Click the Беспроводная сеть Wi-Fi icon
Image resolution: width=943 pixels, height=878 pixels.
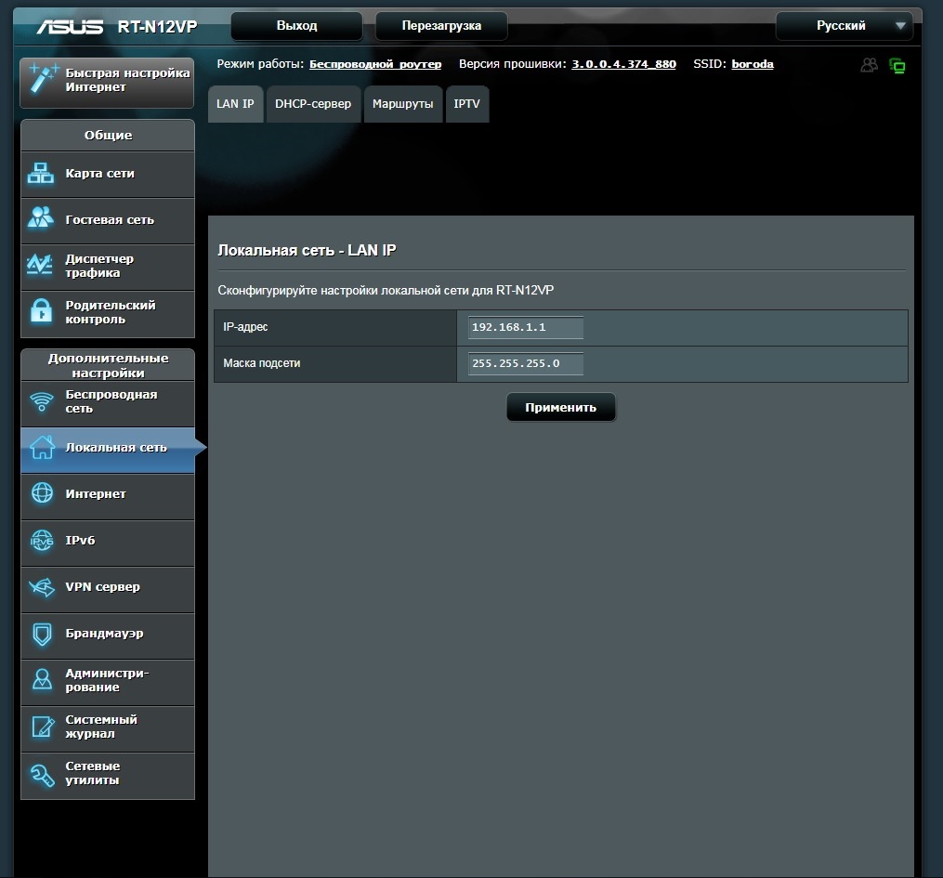[x=42, y=401]
